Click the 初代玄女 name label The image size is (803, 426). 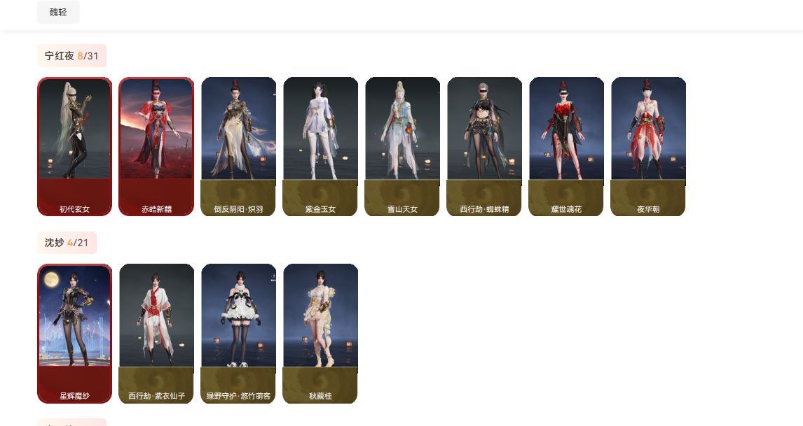[74, 209]
